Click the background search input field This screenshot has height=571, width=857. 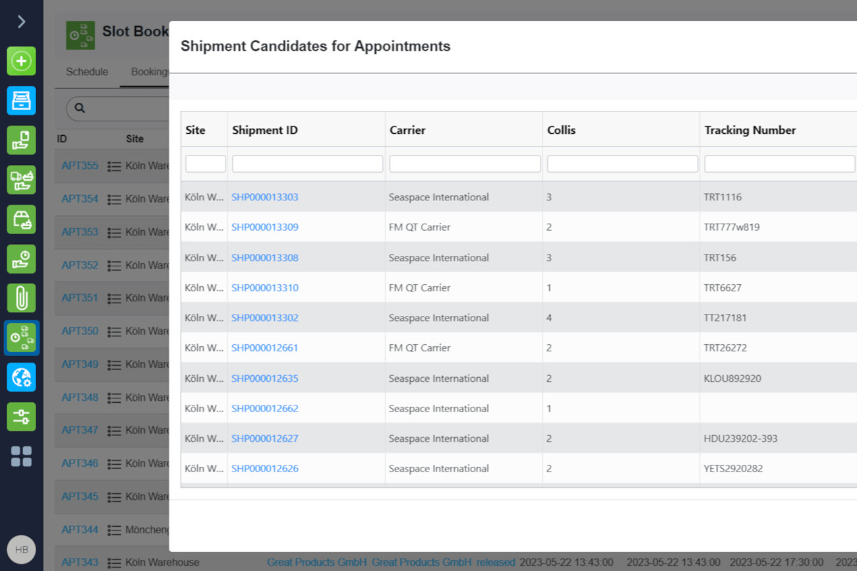(119, 108)
